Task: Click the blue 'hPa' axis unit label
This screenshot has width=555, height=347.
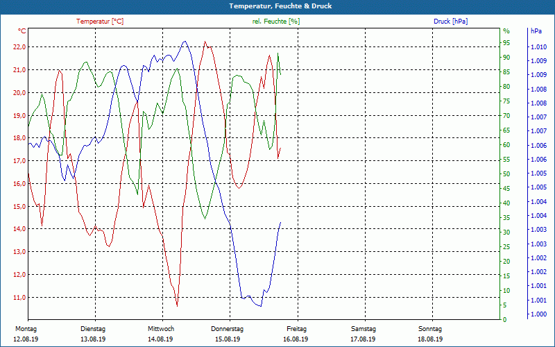Action: [x=536, y=31]
